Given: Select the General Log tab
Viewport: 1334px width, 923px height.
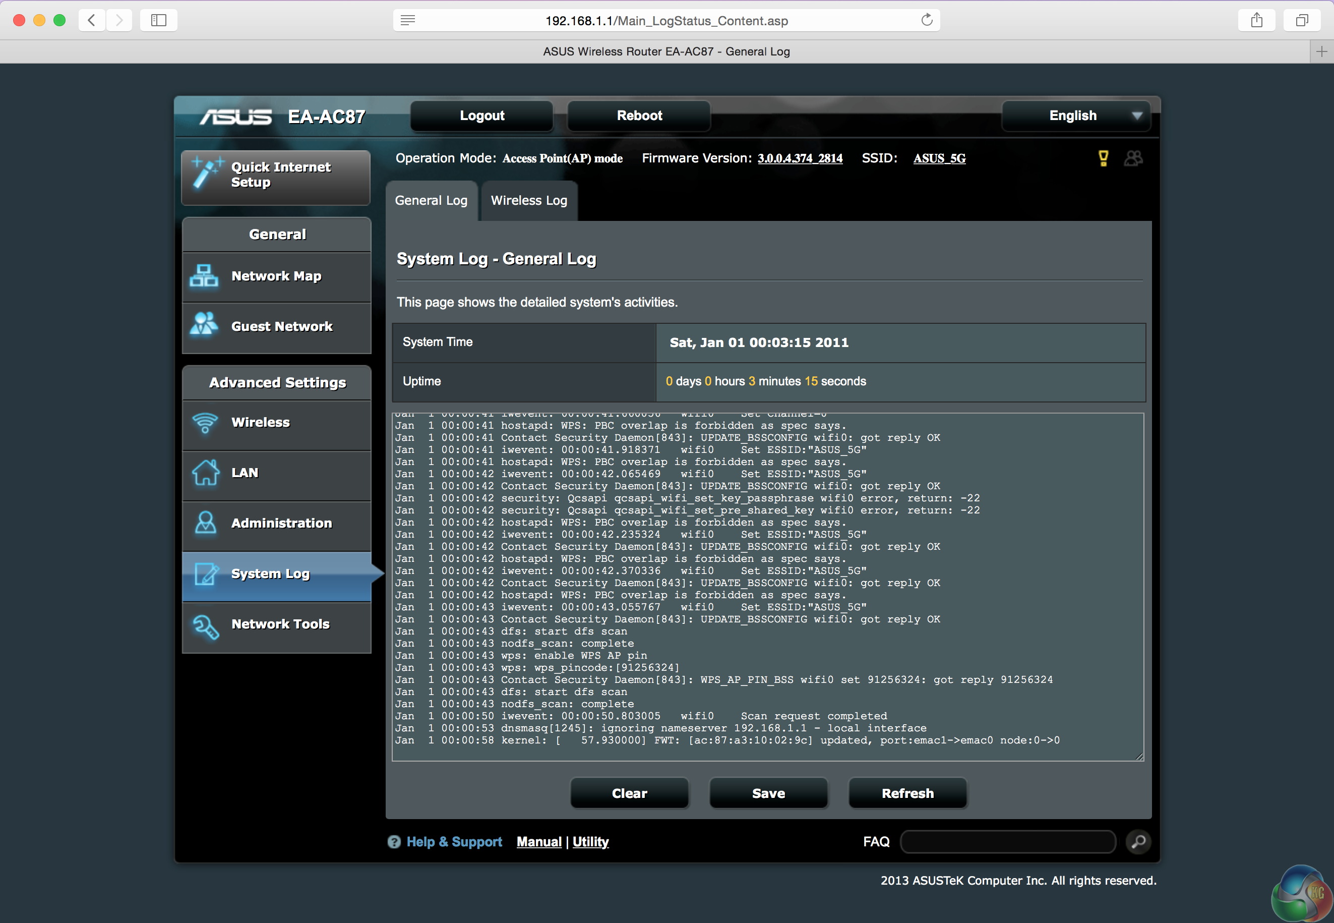Looking at the screenshot, I should (x=431, y=201).
